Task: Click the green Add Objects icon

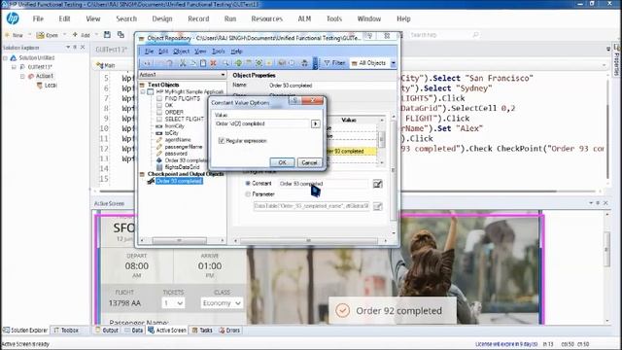Action: pyautogui.click(x=238, y=63)
